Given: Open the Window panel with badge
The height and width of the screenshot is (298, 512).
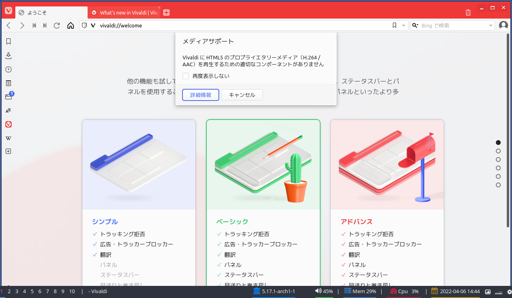Looking at the screenshot, I should [9, 96].
